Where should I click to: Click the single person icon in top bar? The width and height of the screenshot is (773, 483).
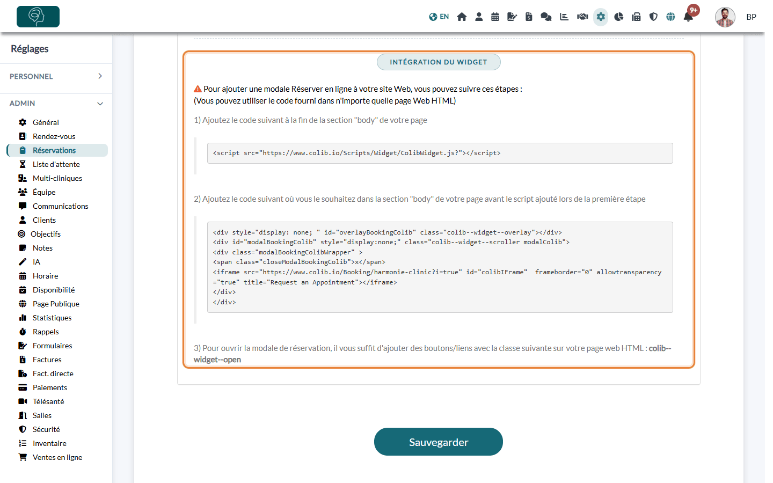(479, 17)
